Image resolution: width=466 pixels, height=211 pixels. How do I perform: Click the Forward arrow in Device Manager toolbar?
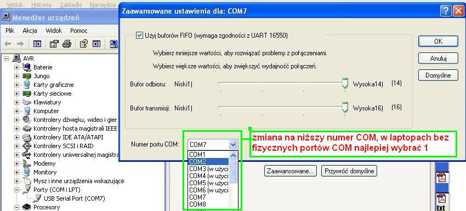tap(20, 44)
